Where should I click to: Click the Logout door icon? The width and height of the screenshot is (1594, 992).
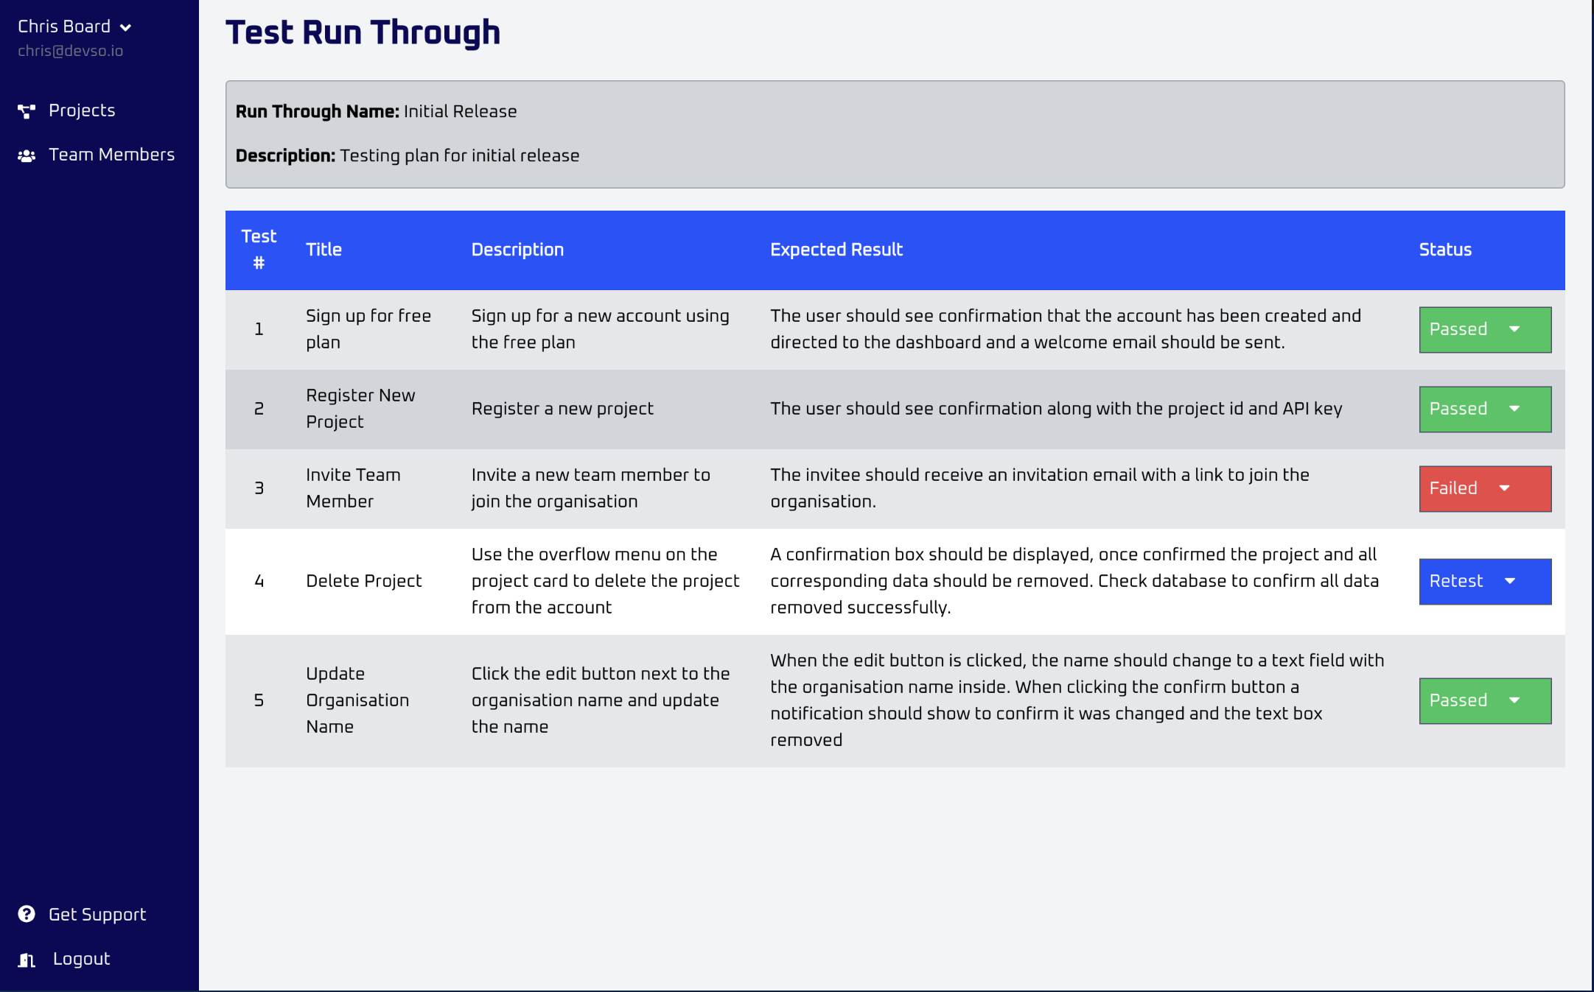point(27,959)
